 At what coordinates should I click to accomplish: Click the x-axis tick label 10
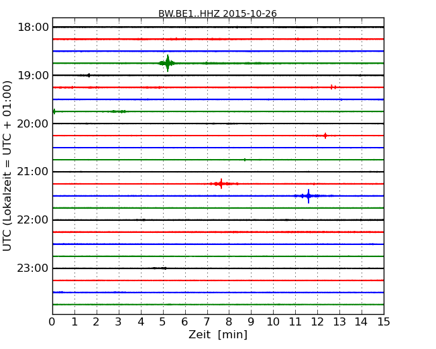click(273, 321)
